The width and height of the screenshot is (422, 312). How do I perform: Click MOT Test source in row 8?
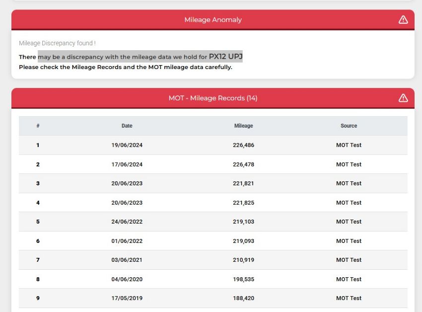[x=349, y=279]
